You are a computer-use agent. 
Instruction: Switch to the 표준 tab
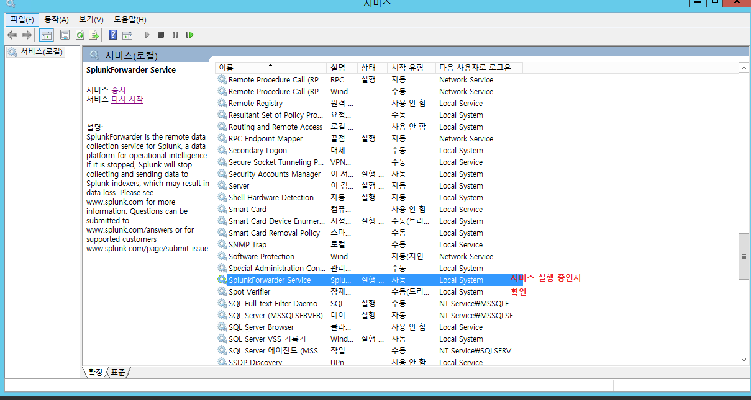[x=118, y=372]
